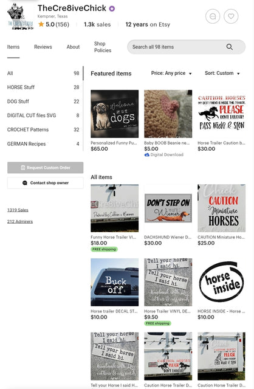Click the Contact shop owner button
254x389 pixels.
45,183
